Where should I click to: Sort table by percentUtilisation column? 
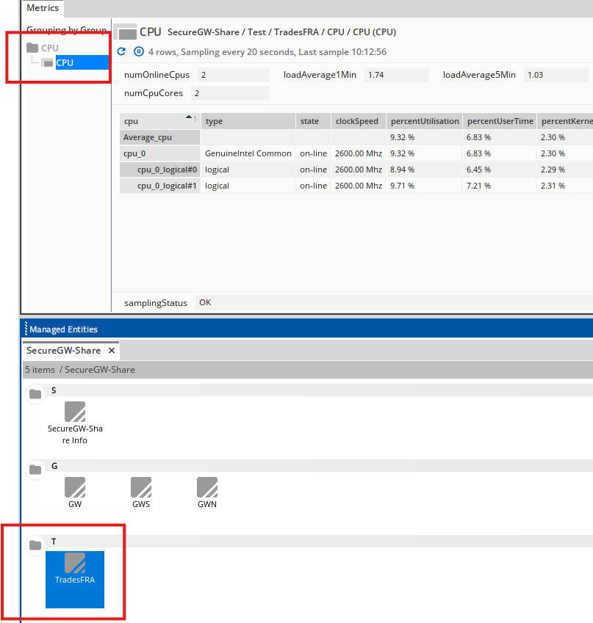[x=425, y=121]
